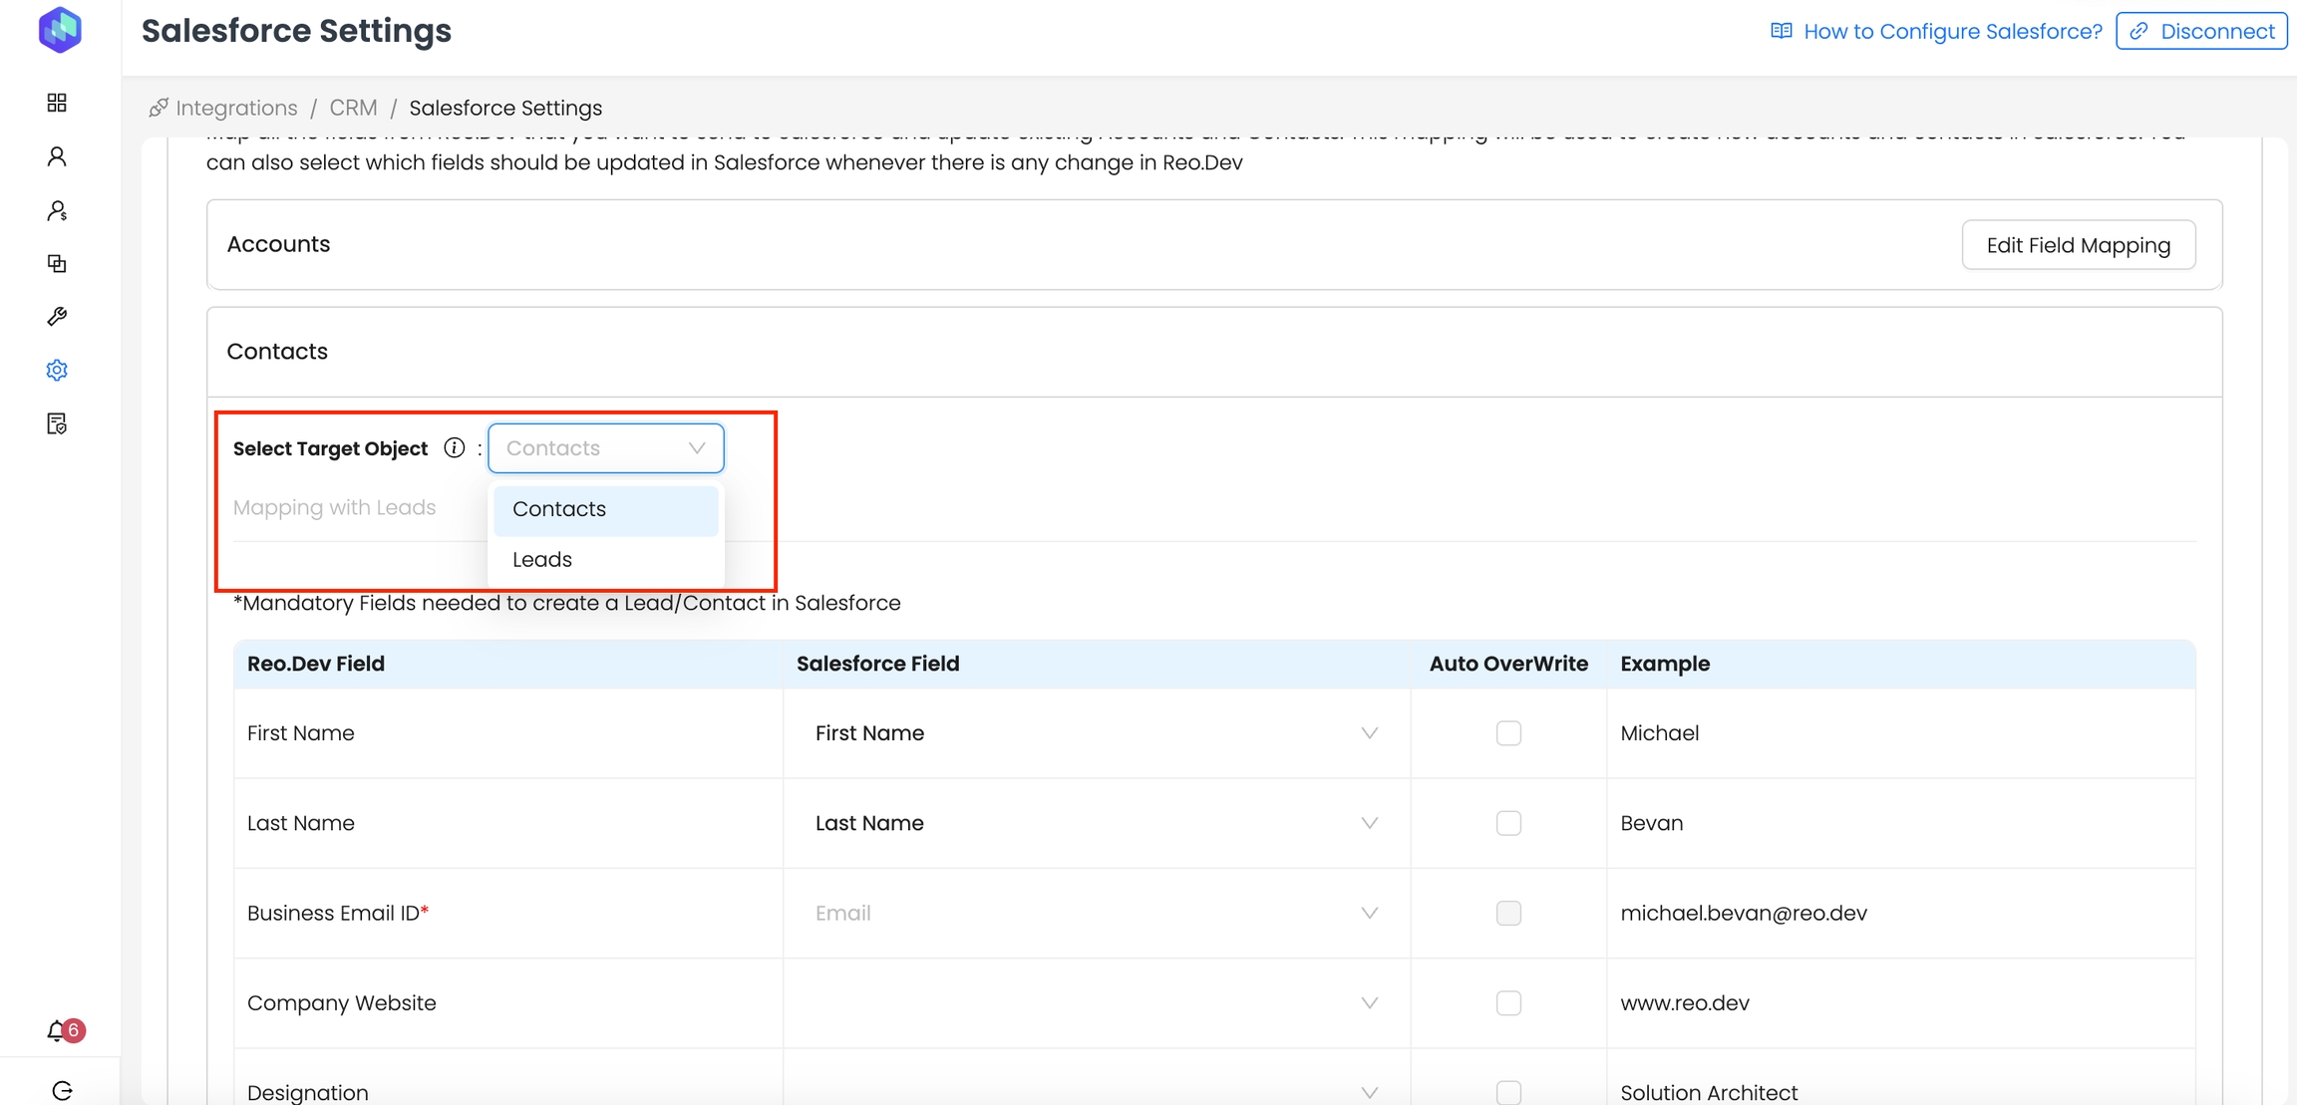2297x1105 pixels.
Task: Toggle Auto OverWrite for First Name
Action: [1508, 733]
